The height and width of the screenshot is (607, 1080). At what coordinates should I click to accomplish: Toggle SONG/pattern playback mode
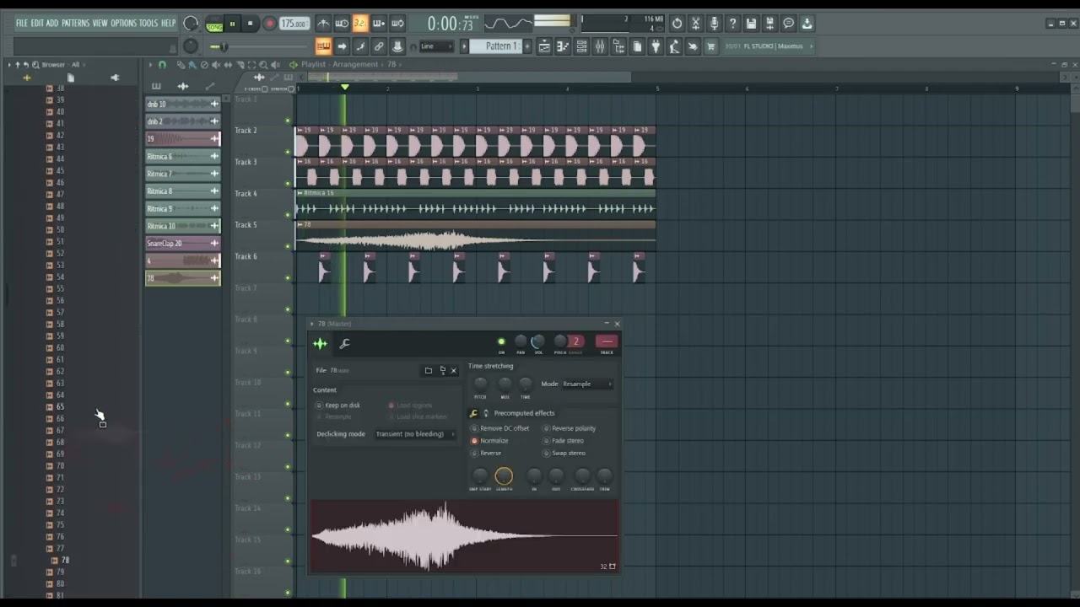tap(214, 24)
